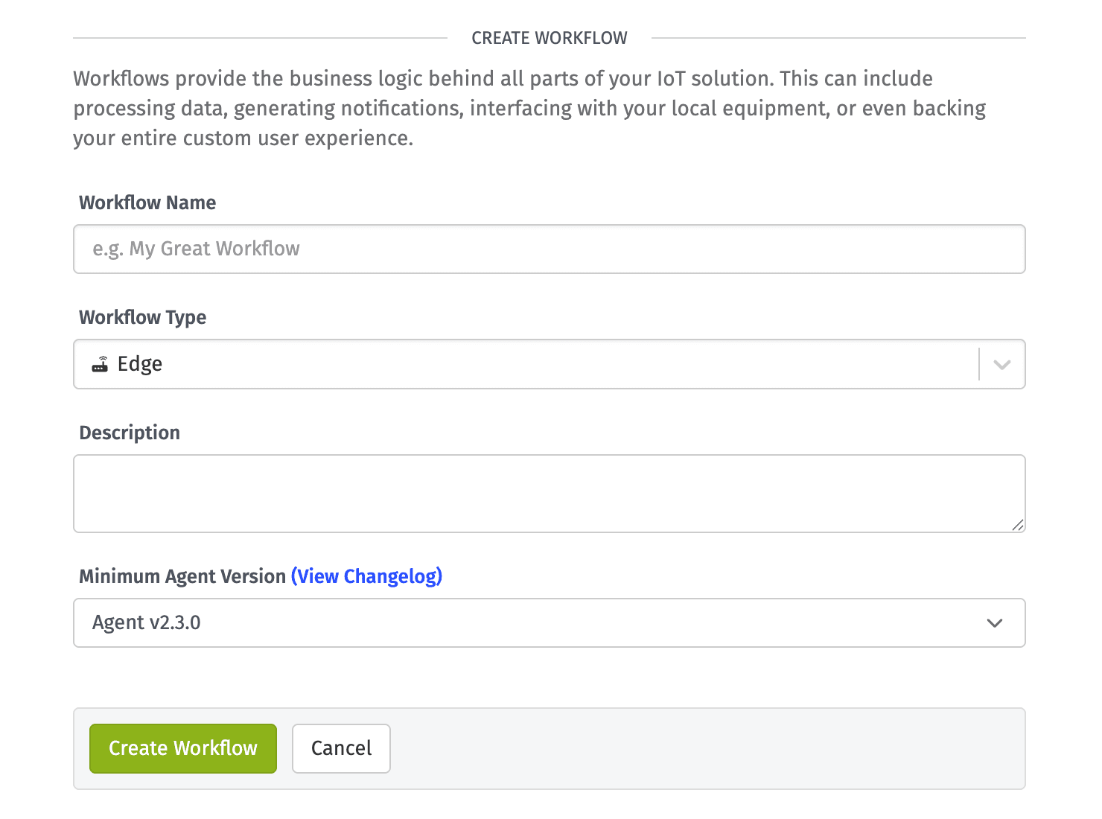Open View Changelog link
This screenshot has width=1102, height=819.
366,576
